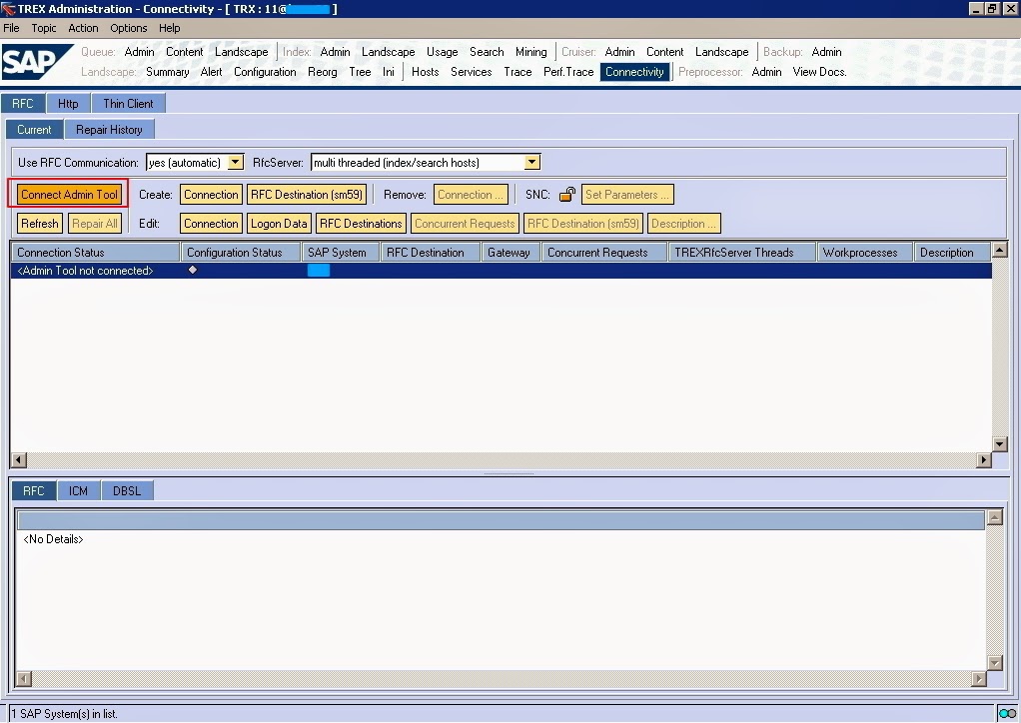Image resolution: width=1021 pixels, height=723 pixels.
Task: Click Edit Connection button
Action: (x=211, y=224)
